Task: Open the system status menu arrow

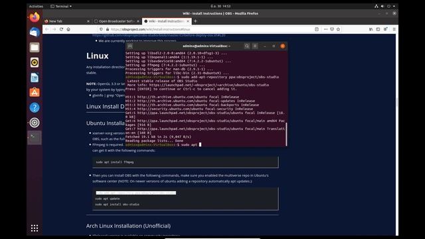Action: (x=394, y=6)
